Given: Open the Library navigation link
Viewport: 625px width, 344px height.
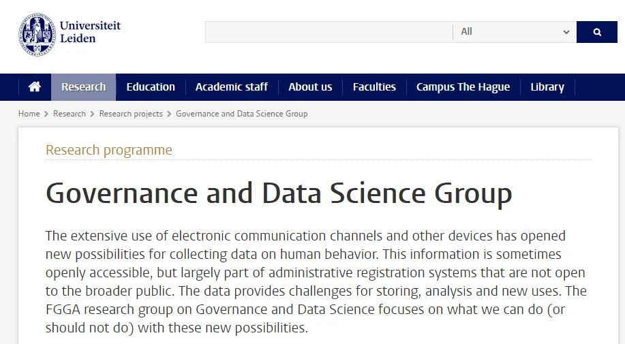Looking at the screenshot, I should tap(547, 87).
